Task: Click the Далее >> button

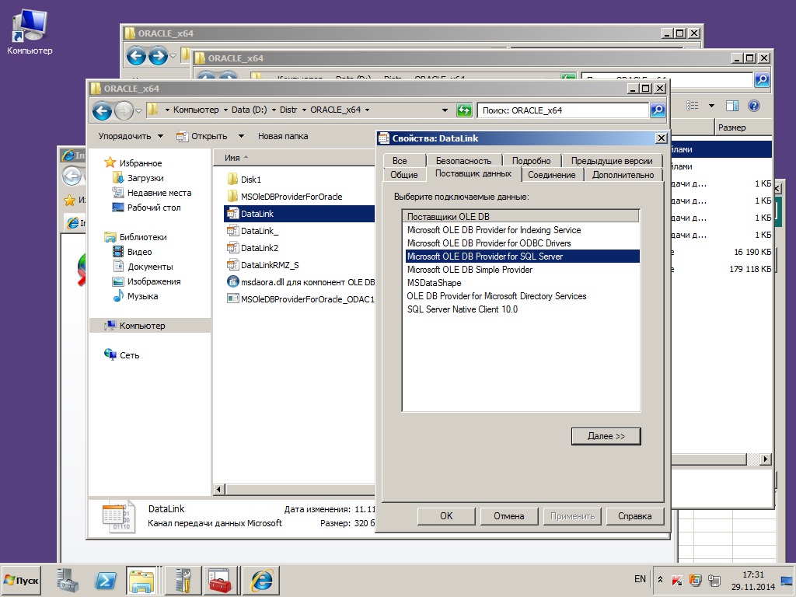Action: tap(606, 436)
